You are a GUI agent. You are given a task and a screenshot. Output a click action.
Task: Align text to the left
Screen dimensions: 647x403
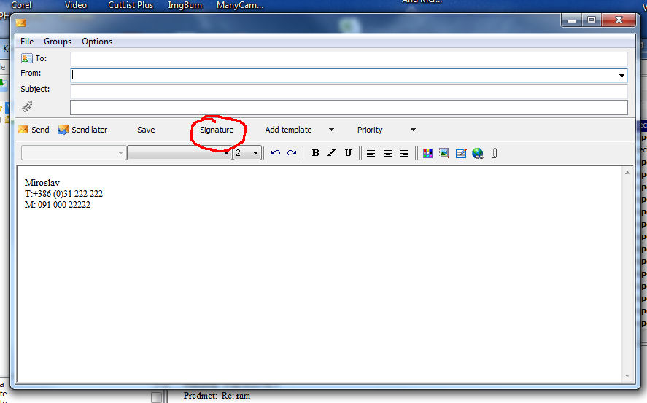pyautogui.click(x=371, y=153)
